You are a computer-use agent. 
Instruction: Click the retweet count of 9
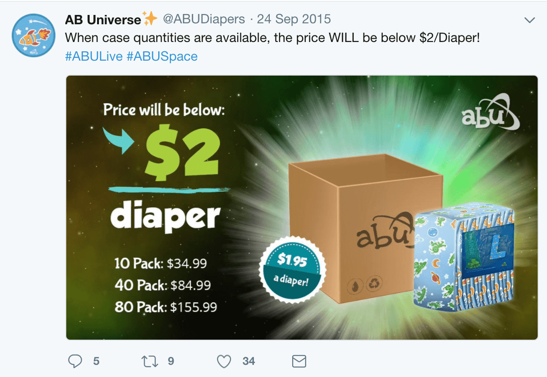(171, 361)
